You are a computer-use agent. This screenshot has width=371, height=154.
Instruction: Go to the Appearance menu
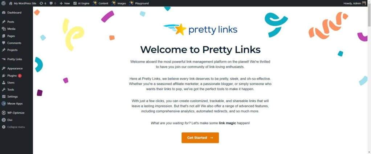pyautogui.click(x=15, y=68)
